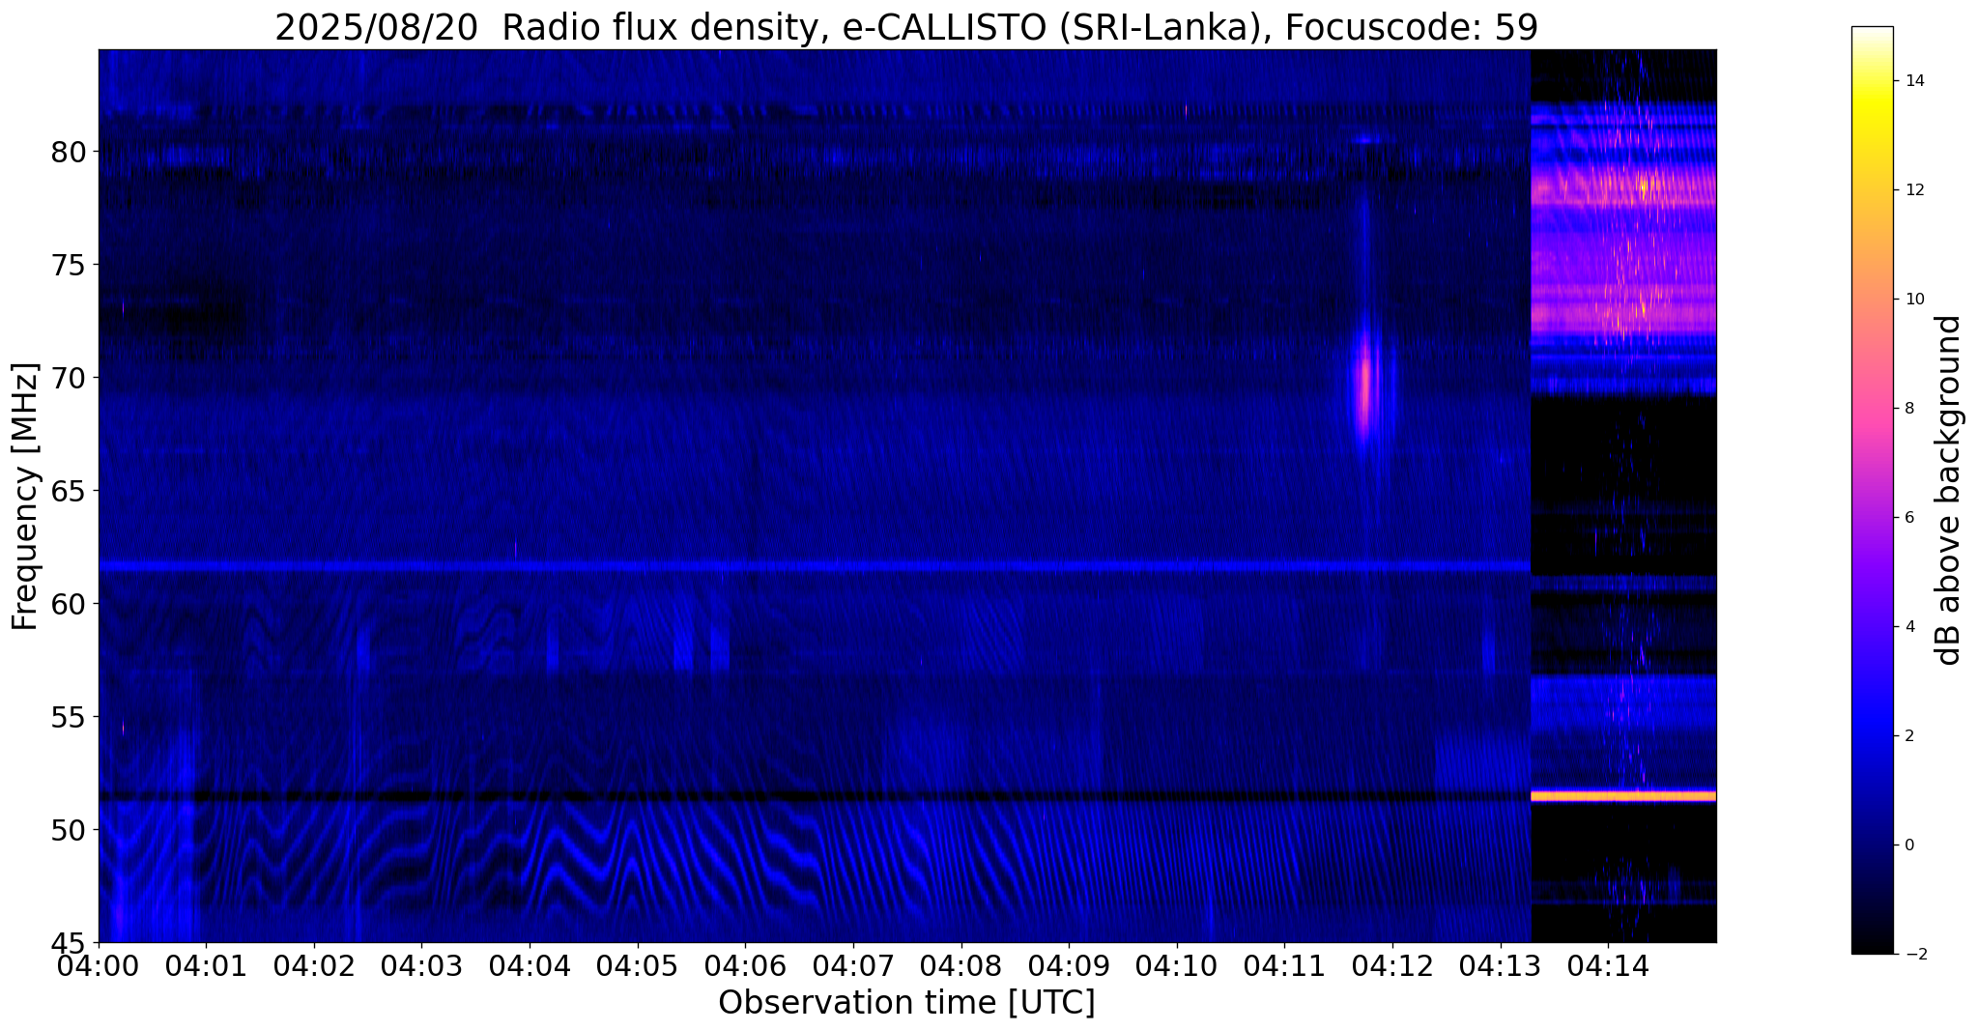Click the 75 MHz frequency tick label

[x=68, y=265]
